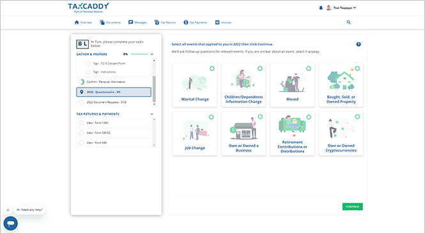The width and height of the screenshot is (425, 234).
Task: Select the 2022 Questionnaire task
Action: [114, 92]
